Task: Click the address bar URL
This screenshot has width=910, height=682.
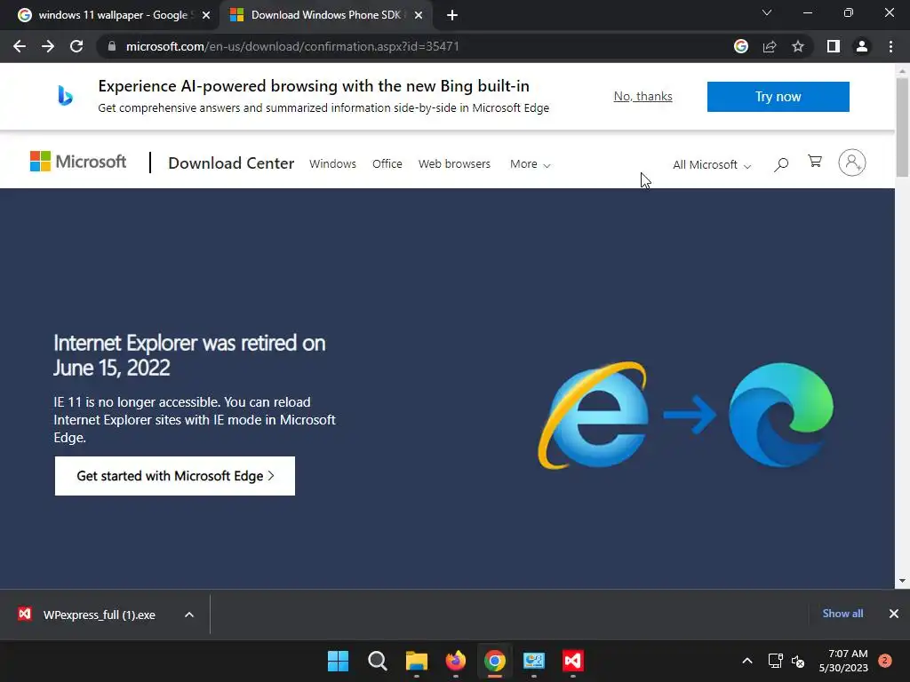Action: [292, 46]
